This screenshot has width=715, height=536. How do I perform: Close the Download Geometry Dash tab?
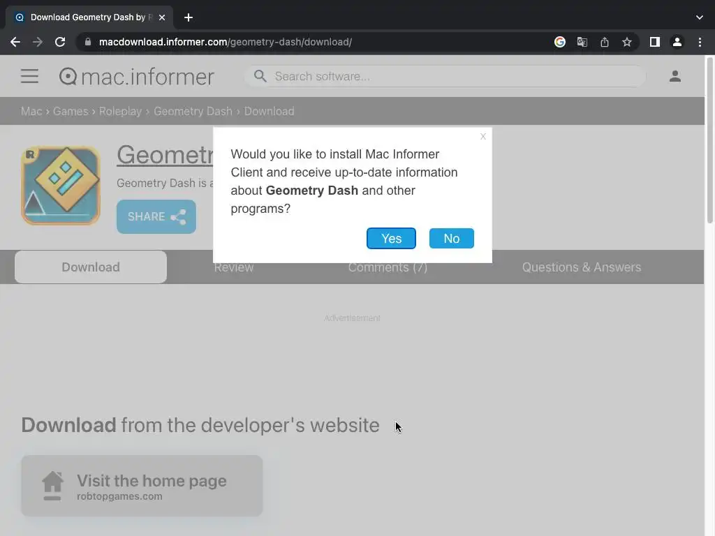coord(162,17)
